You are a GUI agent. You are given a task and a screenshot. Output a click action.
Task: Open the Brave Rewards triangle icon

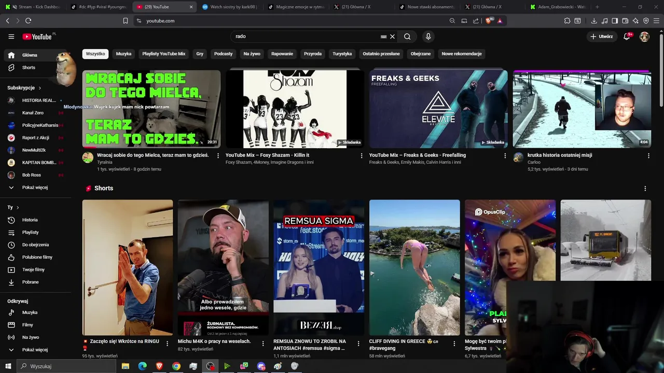500,21
